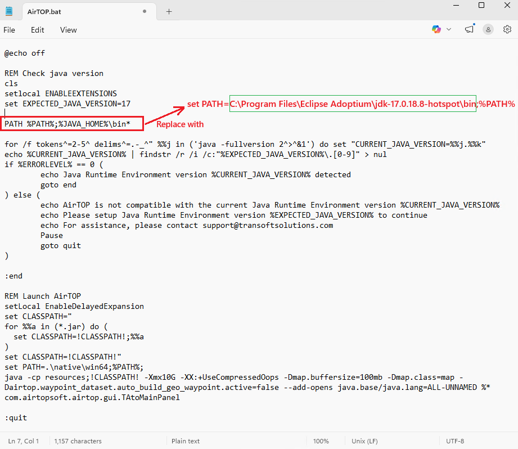This screenshot has width=518, height=449.
Task: Open the megaphone announcements icon
Action: point(469,29)
